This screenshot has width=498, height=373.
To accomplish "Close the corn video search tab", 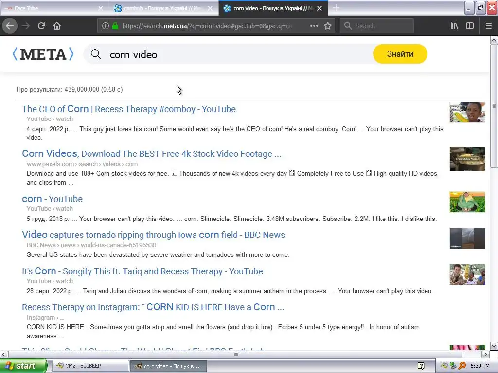I will point(320,8).
